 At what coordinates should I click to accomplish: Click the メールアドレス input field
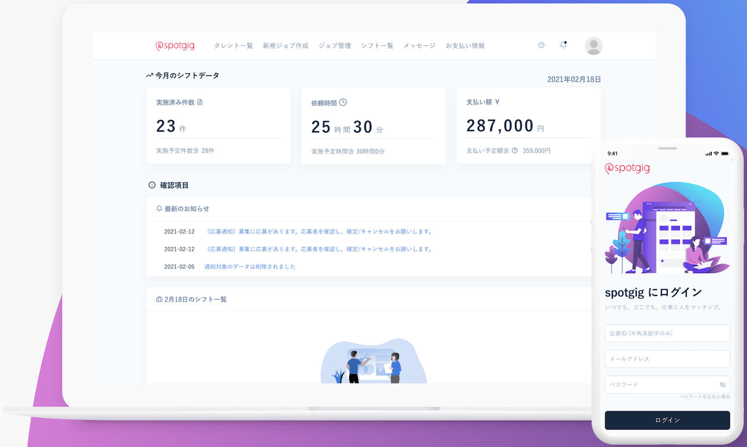pyautogui.click(x=667, y=359)
